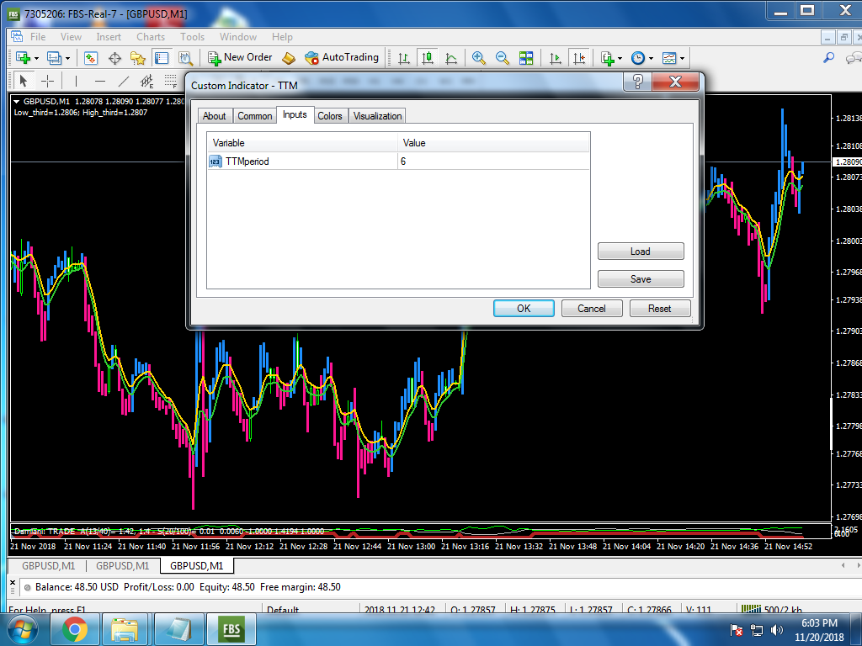Viewport: 862px width, 646px height.
Task: Select the Trendline drawing tool
Action: (124, 82)
